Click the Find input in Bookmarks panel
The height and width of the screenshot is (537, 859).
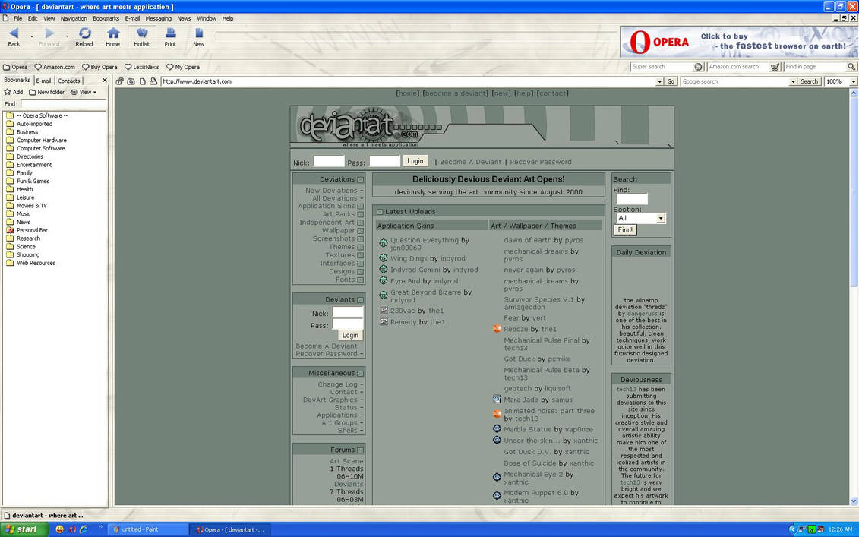tap(63, 103)
